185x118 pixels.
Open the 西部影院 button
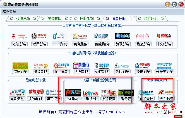[82, 72]
